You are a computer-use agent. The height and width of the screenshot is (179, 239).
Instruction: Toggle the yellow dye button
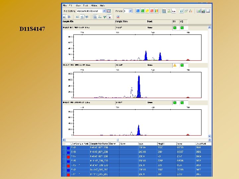pos(147,11)
